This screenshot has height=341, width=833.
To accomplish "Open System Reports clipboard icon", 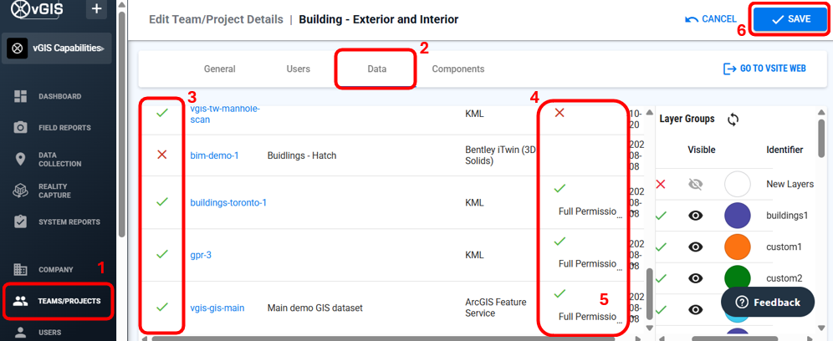I will (x=21, y=222).
